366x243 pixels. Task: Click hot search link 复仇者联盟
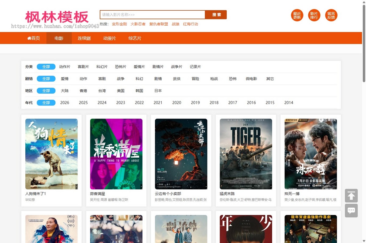(x=159, y=24)
